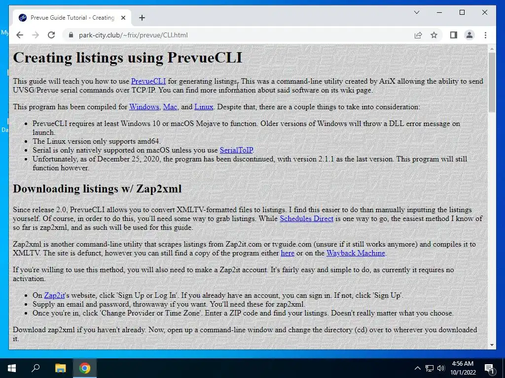Click the 'here' zap2xml copy link
The height and width of the screenshot is (378, 505).
(x=288, y=253)
